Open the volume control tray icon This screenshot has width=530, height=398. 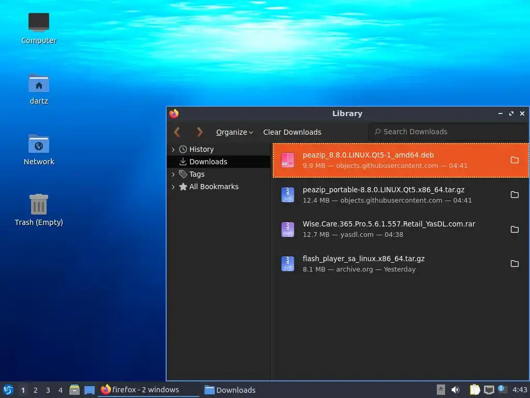click(455, 390)
